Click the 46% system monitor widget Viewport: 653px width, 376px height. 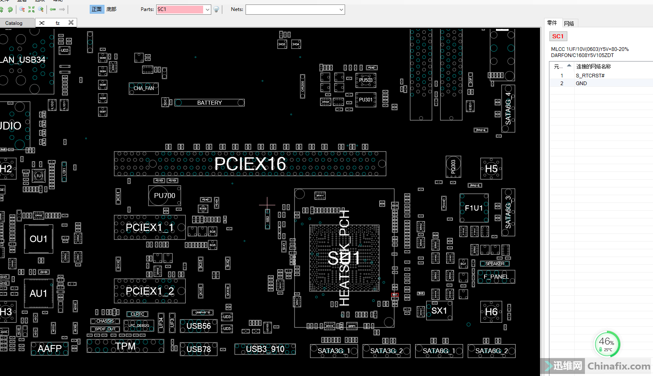607,344
